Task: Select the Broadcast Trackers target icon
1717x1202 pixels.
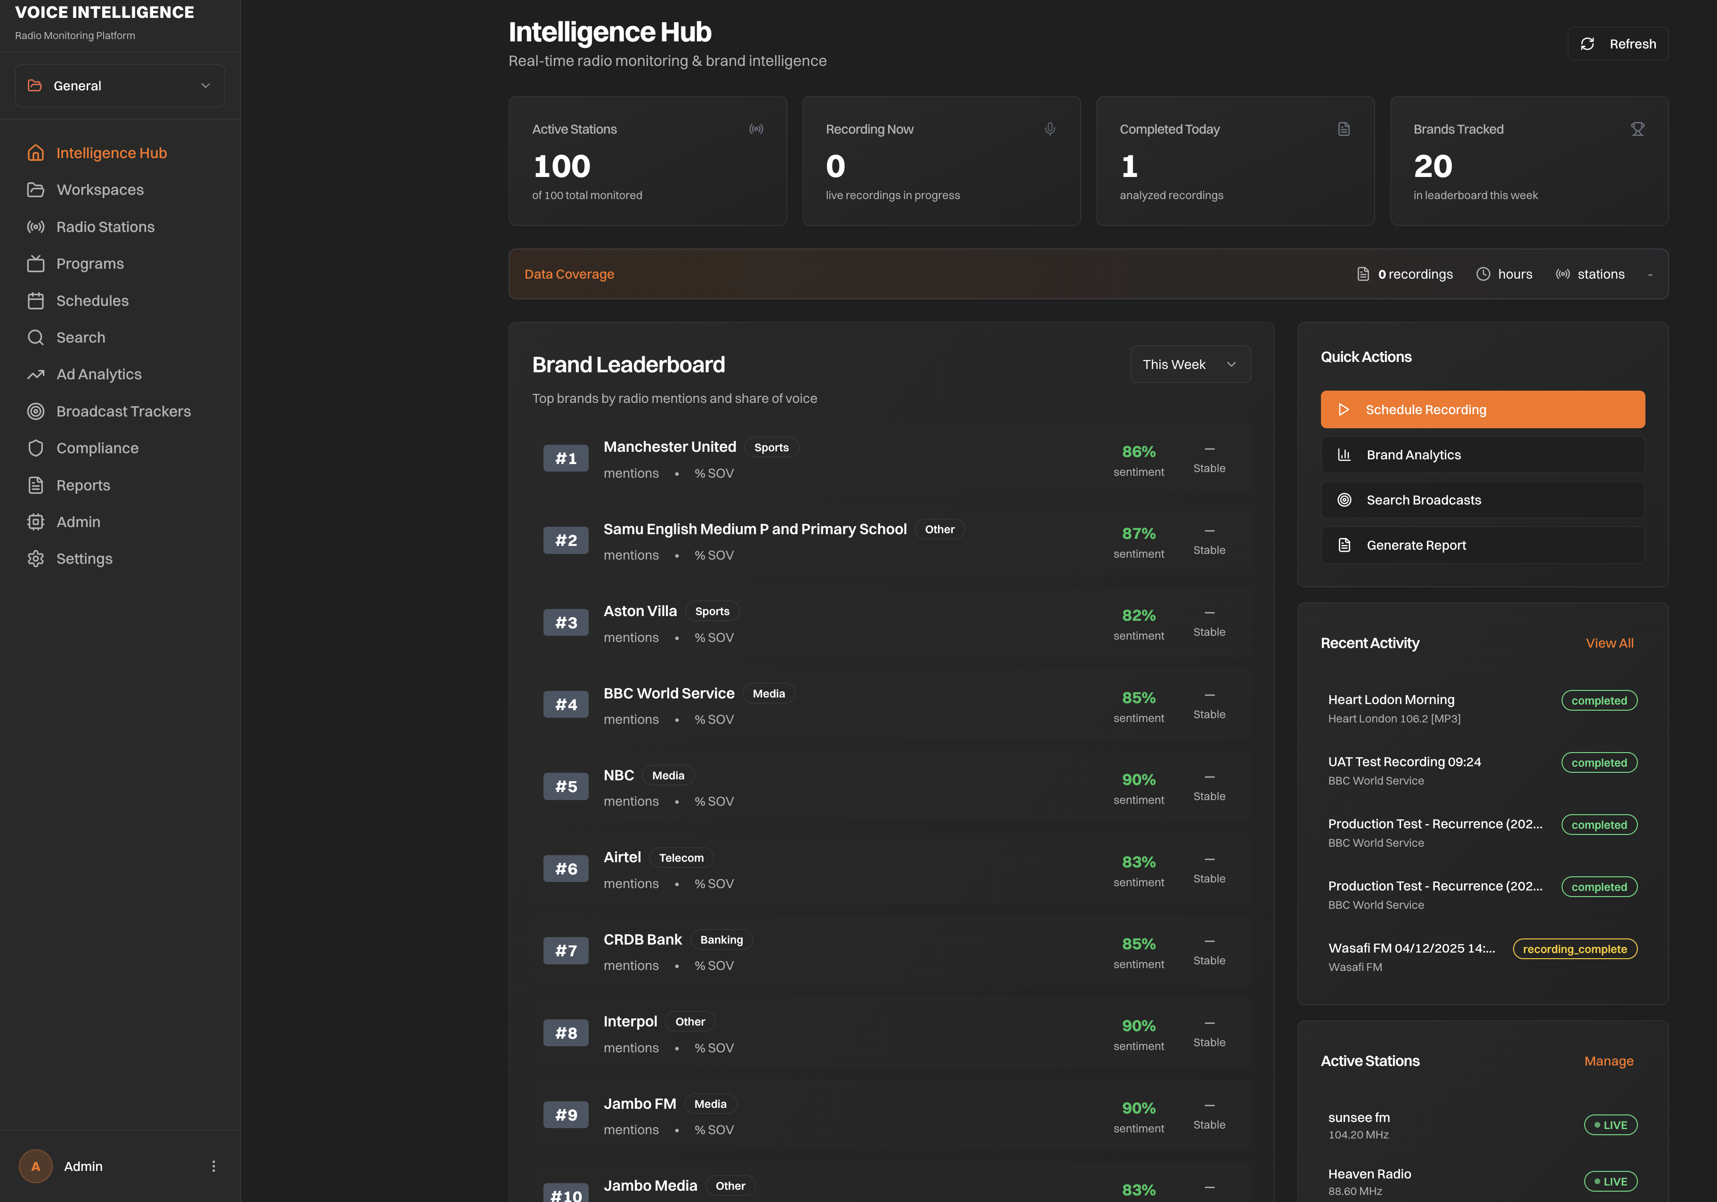Action: coord(37,411)
